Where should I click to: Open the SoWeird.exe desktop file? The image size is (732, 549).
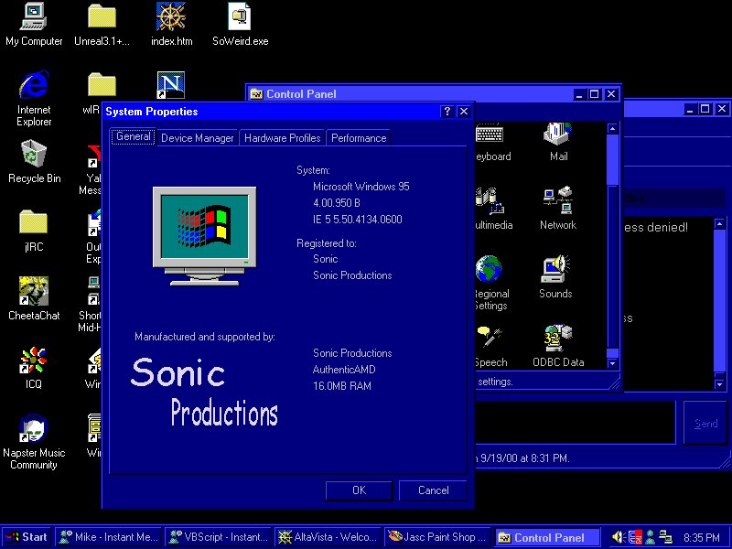(240, 17)
